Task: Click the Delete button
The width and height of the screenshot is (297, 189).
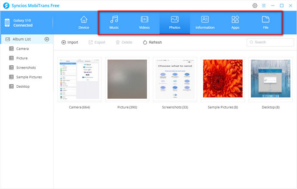Action: pyautogui.click(x=124, y=42)
